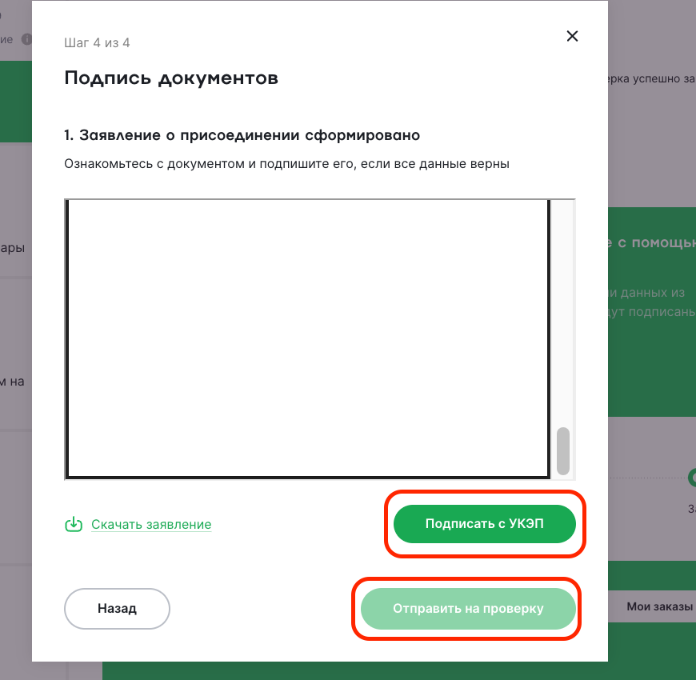Click the heading Заявление о присоединении сформировано
696x680 pixels.
click(242, 135)
